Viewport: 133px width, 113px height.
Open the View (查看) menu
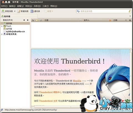click(21, 6)
